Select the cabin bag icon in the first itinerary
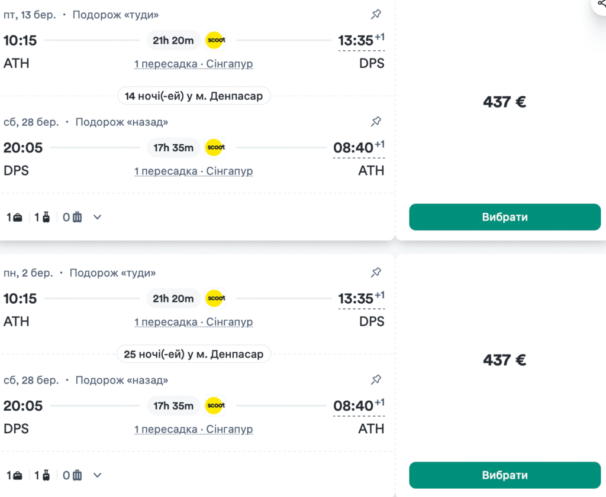The width and height of the screenshot is (606, 497). pyautogui.click(x=14, y=217)
